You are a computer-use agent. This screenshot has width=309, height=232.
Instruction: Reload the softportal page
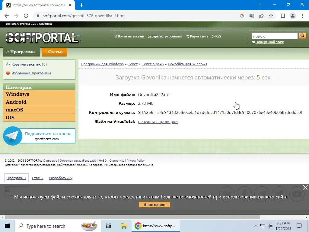coord(26,16)
